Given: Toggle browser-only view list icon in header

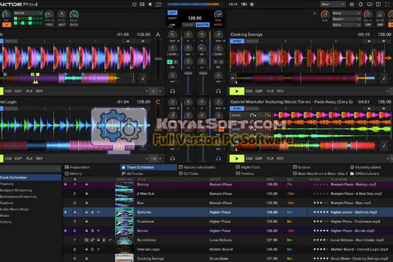Looking at the screenshot, I should point(352,4).
